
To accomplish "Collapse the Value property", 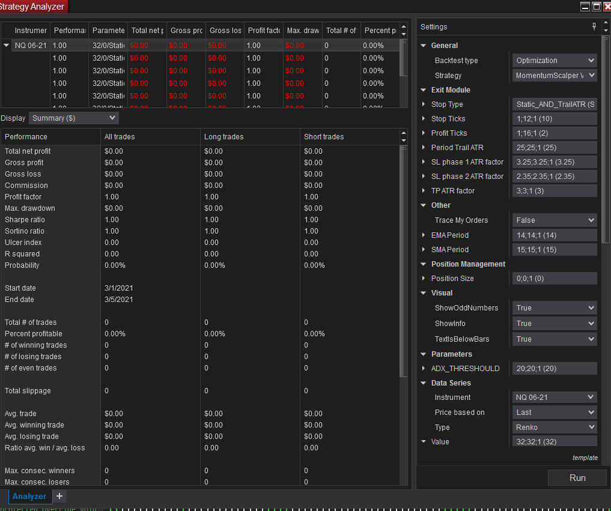I will [424, 442].
